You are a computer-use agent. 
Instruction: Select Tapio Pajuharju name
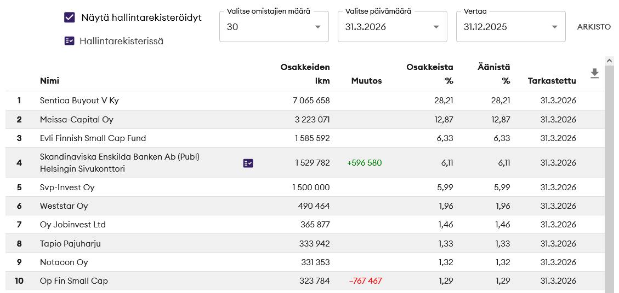tap(70, 244)
